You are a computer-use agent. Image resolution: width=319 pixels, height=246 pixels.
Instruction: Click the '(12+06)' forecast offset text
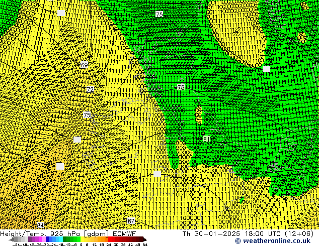pos(300,234)
